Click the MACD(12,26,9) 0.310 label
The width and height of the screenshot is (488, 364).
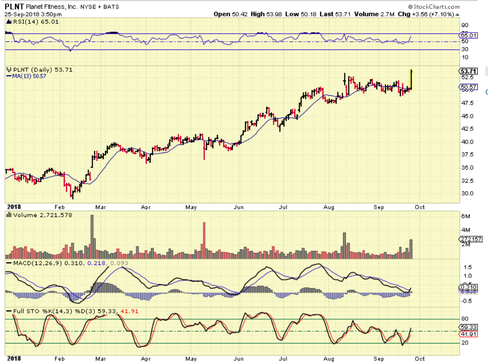pyautogui.click(x=48, y=263)
